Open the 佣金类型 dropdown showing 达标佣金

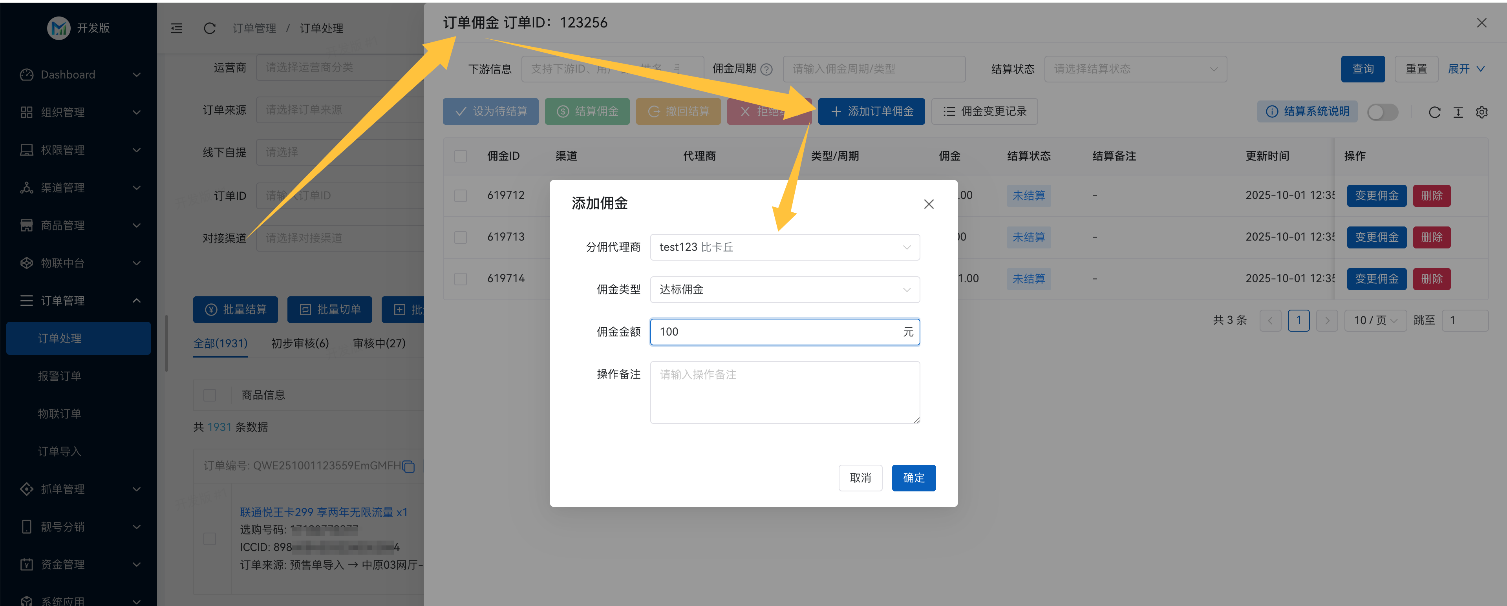pos(785,289)
